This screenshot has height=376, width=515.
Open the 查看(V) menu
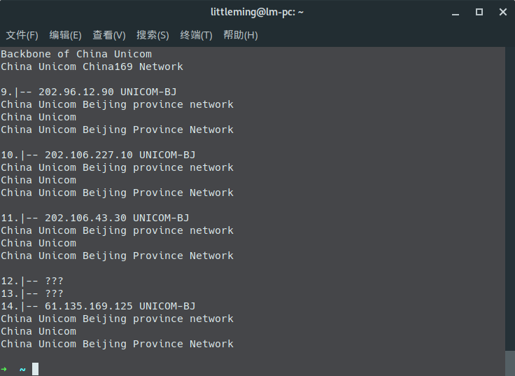pyautogui.click(x=109, y=35)
